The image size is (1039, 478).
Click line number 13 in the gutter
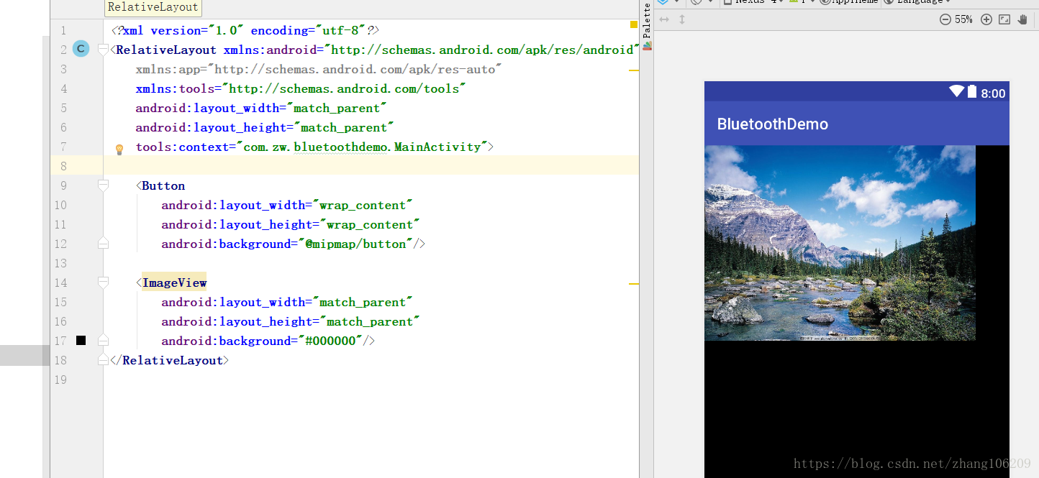pyautogui.click(x=60, y=263)
